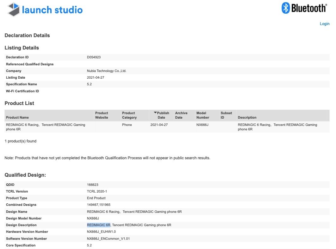Screen dimensions: 336x249
Task: Open the Login link
Action: [324, 24]
